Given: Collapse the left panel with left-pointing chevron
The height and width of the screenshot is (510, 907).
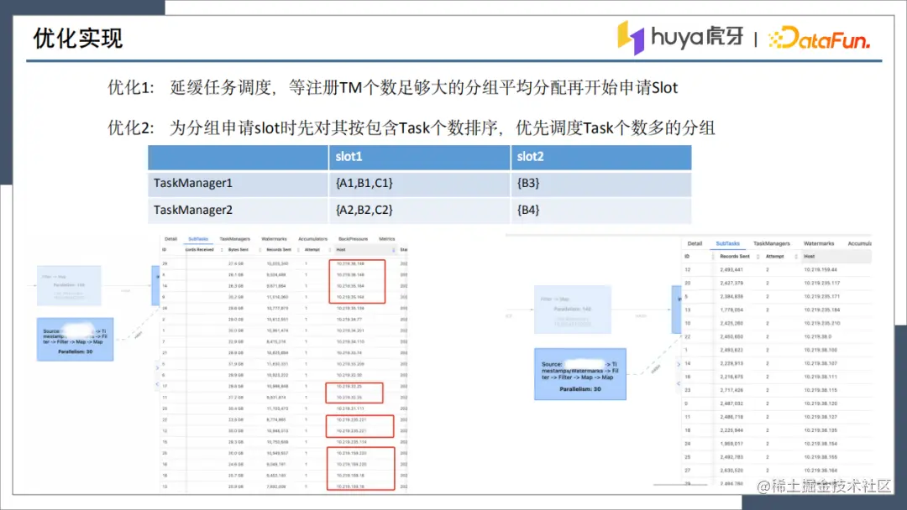Looking at the screenshot, I should click(x=157, y=383).
